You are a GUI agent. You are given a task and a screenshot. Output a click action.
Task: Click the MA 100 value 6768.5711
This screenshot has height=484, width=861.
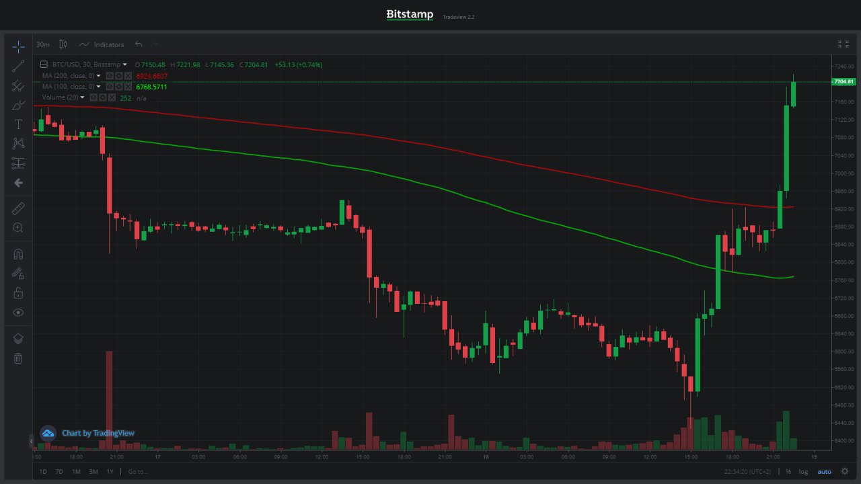point(151,87)
